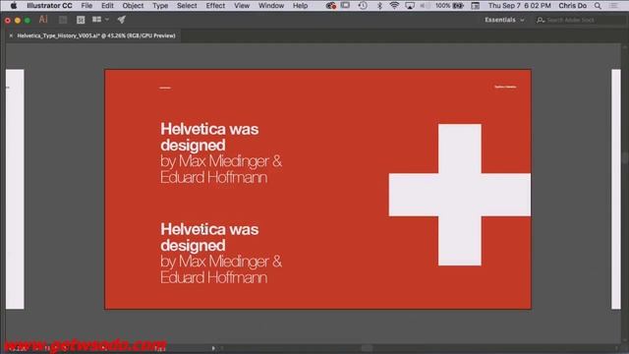Screen dimensions: 629x354
Task: Click the Ai application logo icon
Action: click(43, 20)
